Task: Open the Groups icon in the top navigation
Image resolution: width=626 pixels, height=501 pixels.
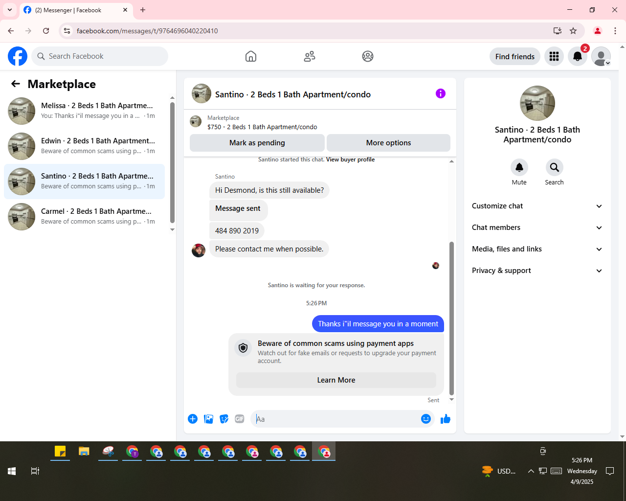Action: click(368, 56)
